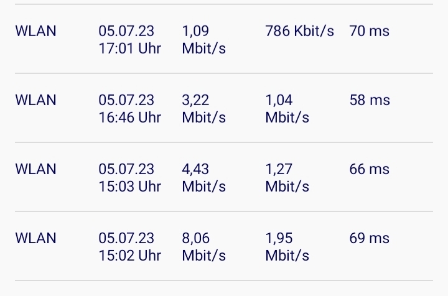The width and height of the screenshot is (448, 296).
Task: Click the 1,09 Mbit/s download value
Action: (x=203, y=39)
